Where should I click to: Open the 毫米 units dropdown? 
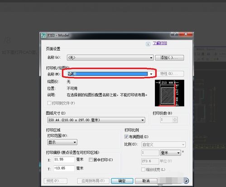tap(170, 153)
